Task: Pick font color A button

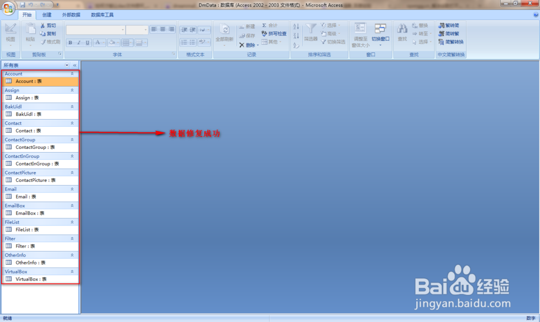Action: tap(99, 43)
